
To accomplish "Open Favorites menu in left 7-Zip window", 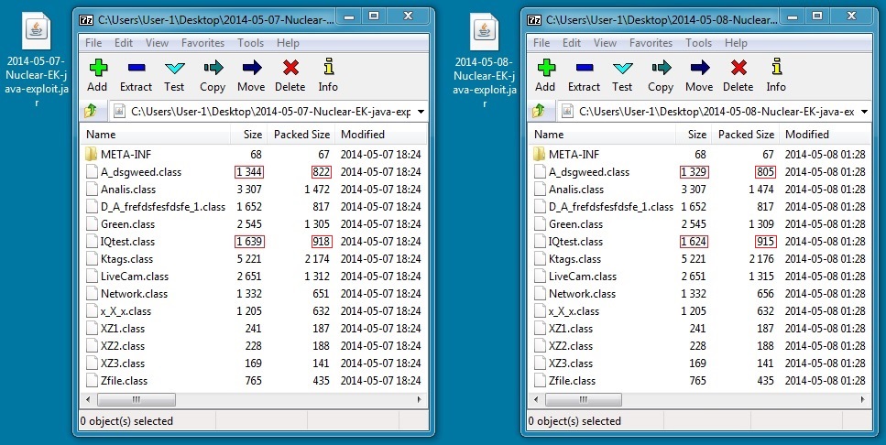I will click(202, 43).
